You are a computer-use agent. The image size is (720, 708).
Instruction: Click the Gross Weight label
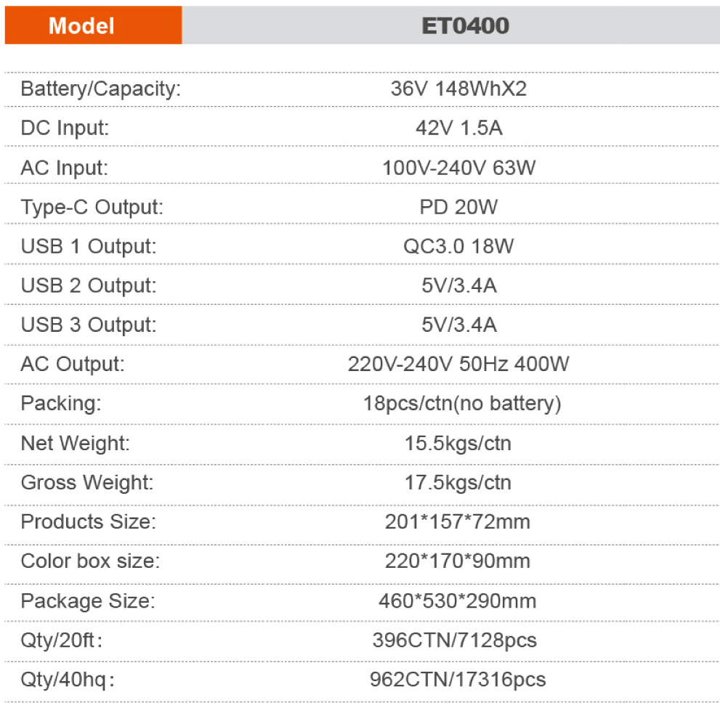pyautogui.click(x=87, y=483)
